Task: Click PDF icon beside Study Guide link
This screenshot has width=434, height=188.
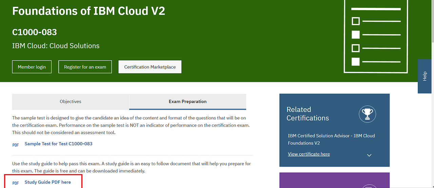Action: [16, 183]
